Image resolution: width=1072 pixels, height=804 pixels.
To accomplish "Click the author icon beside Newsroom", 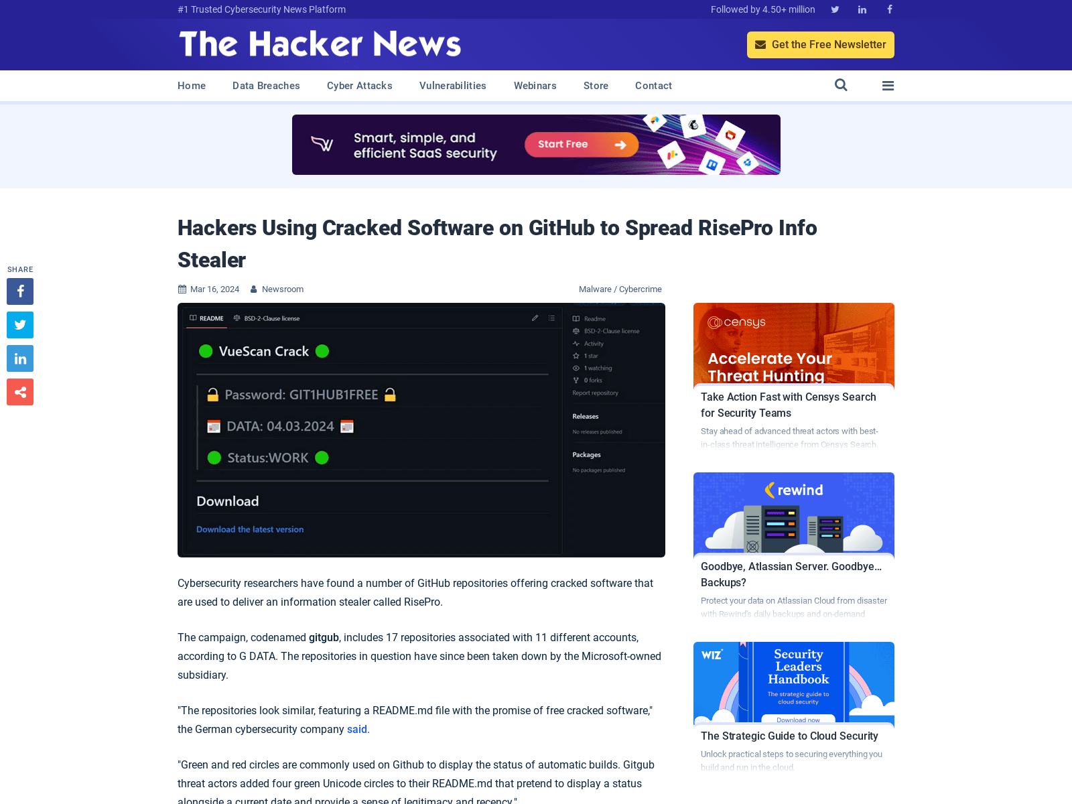I will [x=254, y=289].
